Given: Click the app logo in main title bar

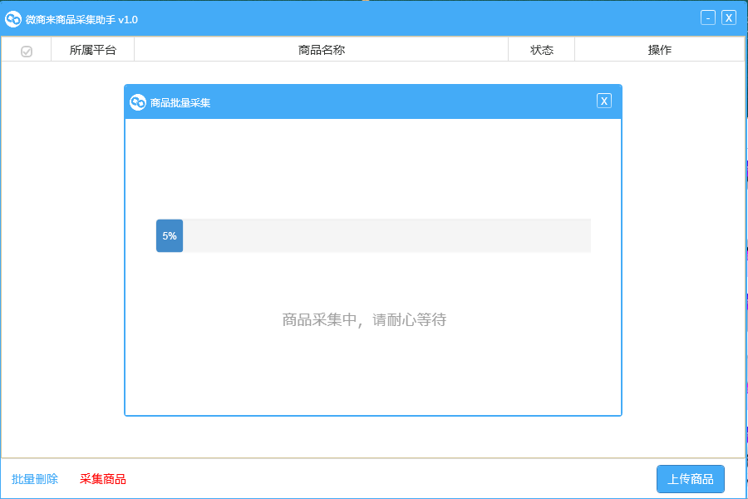Looking at the screenshot, I should [x=13, y=18].
